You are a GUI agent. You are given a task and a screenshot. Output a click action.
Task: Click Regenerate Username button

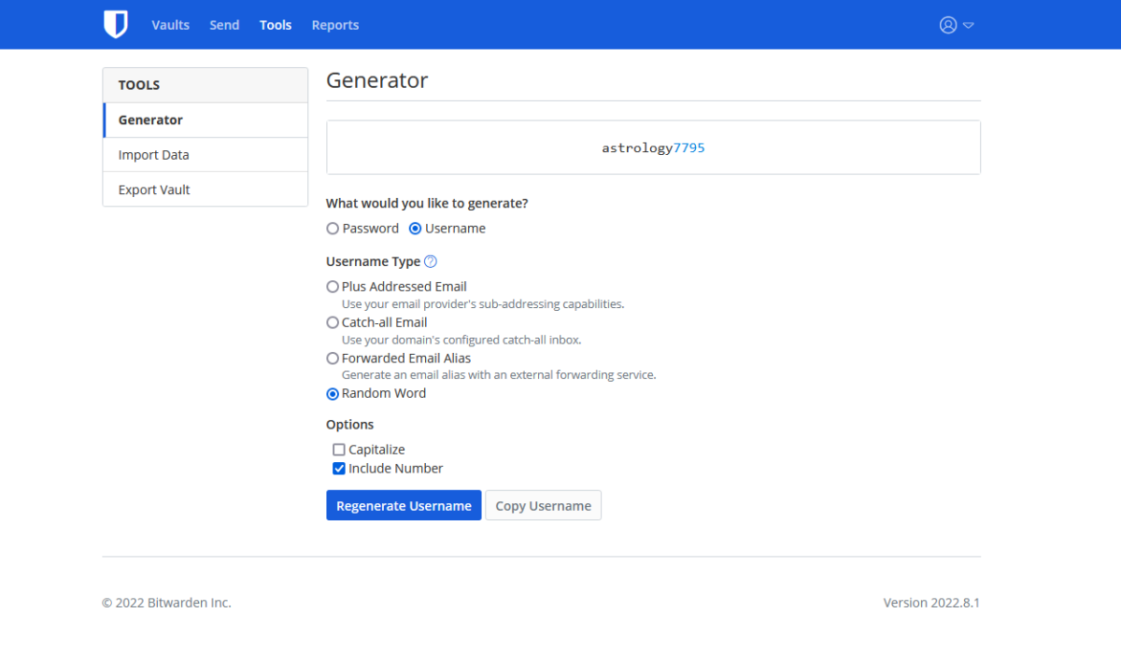404,505
